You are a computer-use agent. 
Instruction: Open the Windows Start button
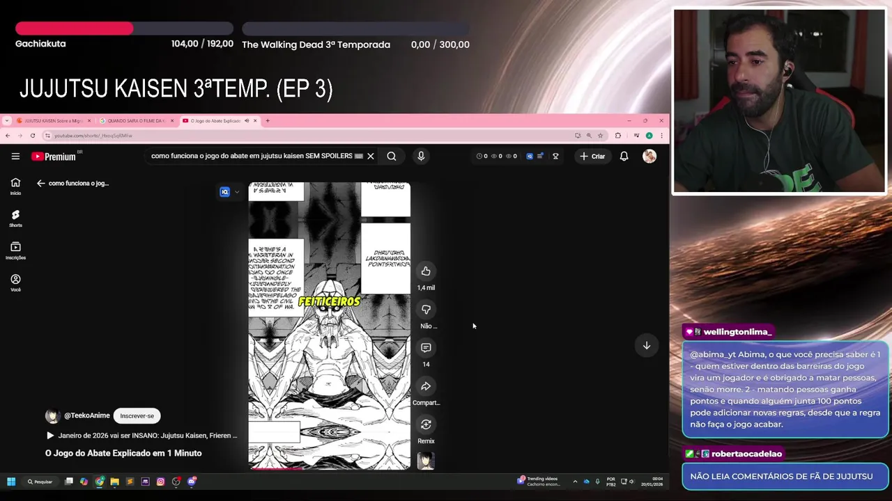click(x=11, y=482)
